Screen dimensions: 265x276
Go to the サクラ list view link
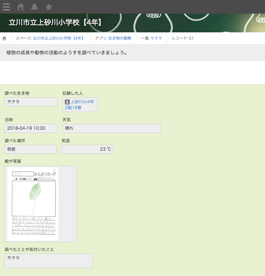156,38
